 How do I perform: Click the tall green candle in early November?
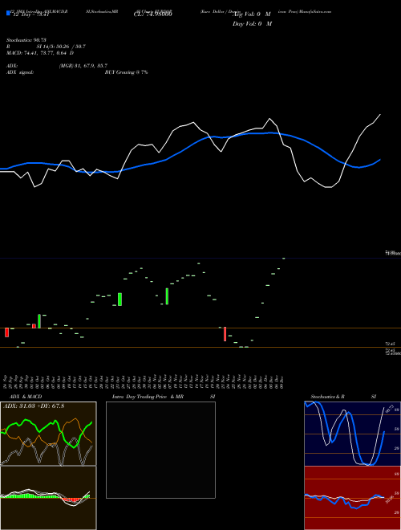tap(167, 296)
